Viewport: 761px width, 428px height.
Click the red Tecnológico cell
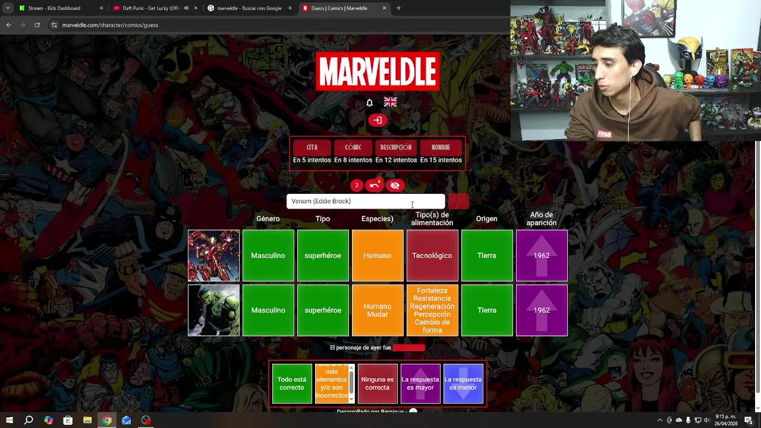click(432, 256)
